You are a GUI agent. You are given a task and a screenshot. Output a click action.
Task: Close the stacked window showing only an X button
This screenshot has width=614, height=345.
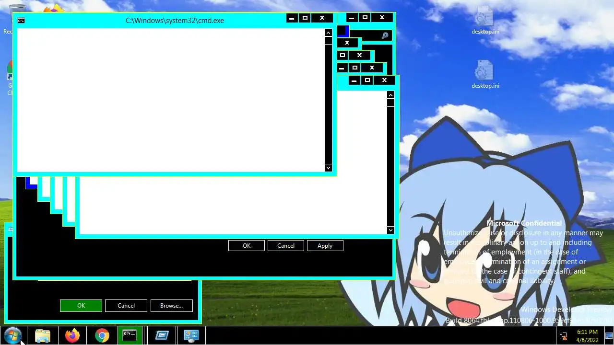347,43
